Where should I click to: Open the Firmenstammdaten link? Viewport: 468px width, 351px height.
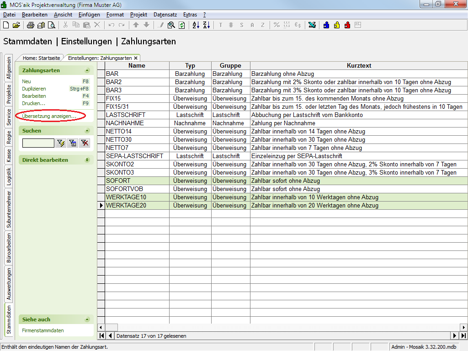43,330
